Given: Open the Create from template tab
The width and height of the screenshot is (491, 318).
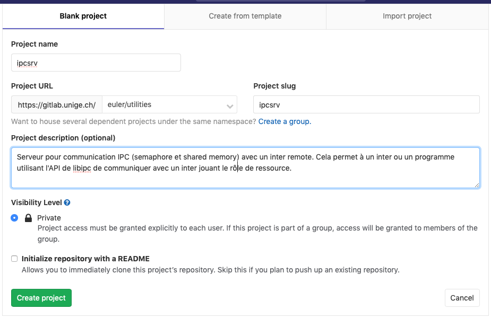Looking at the screenshot, I should 245,16.
